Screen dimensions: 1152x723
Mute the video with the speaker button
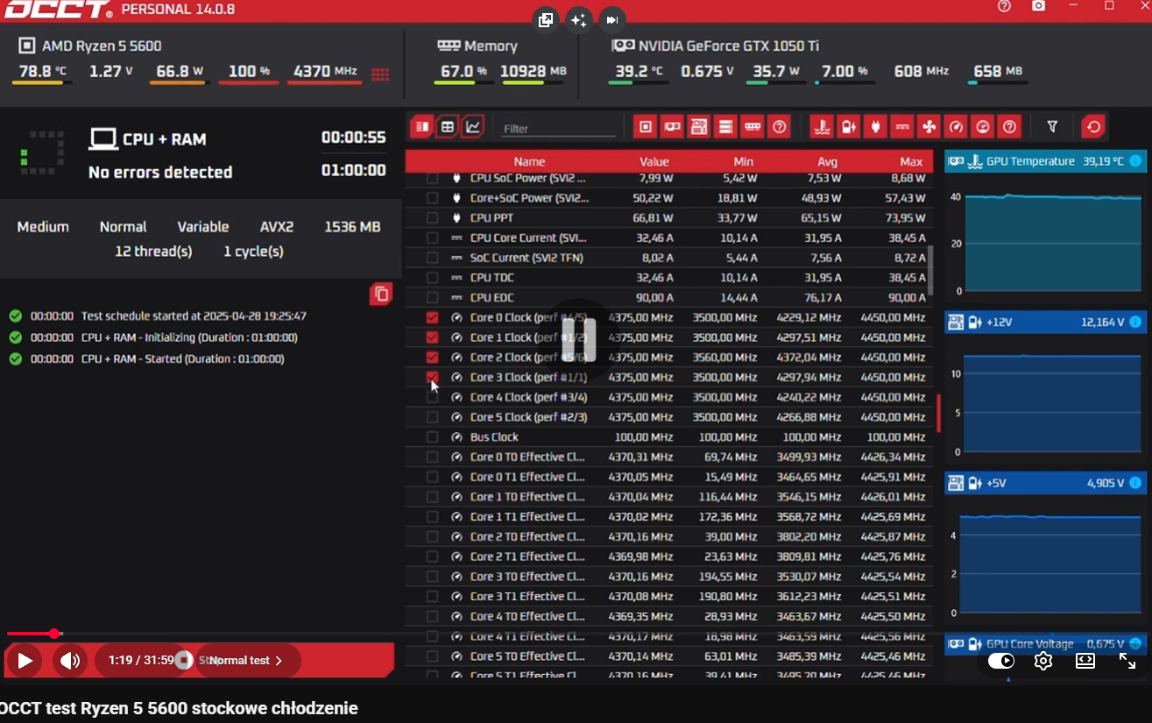pyautogui.click(x=70, y=661)
